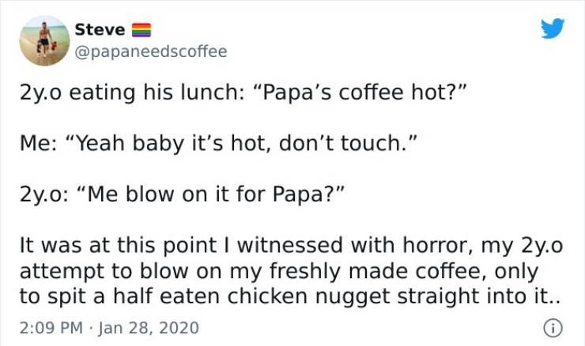The height and width of the screenshot is (346, 585).
Task: Open the @papaneedscoffee handle link
Action: (x=150, y=51)
